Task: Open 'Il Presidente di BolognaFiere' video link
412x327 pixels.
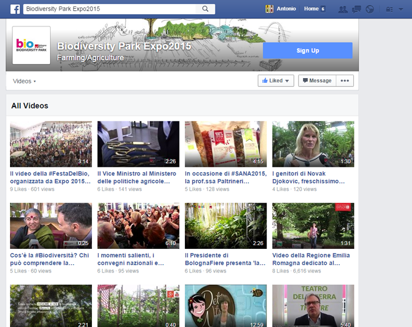Action: [225, 259]
